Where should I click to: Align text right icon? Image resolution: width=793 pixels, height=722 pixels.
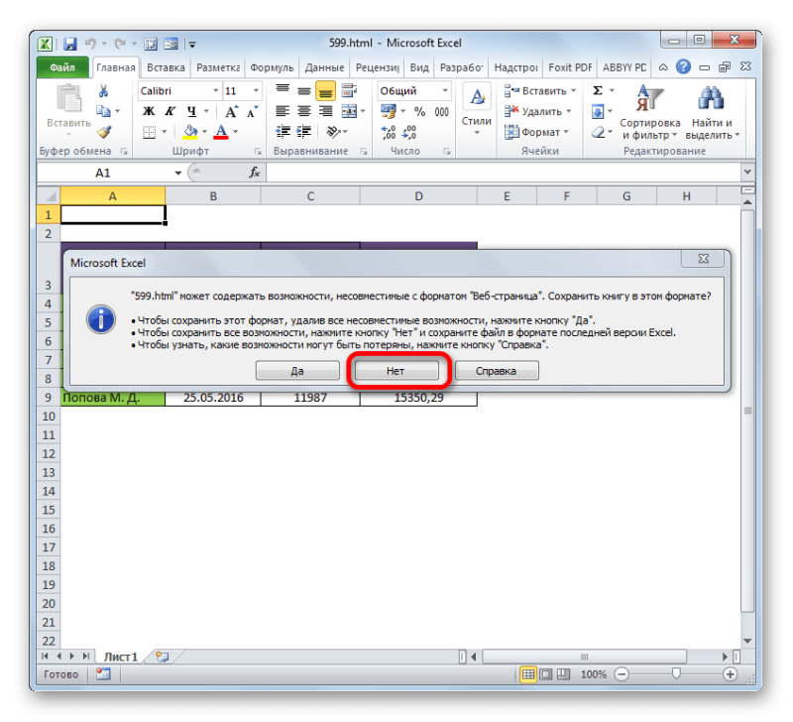tap(326, 111)
